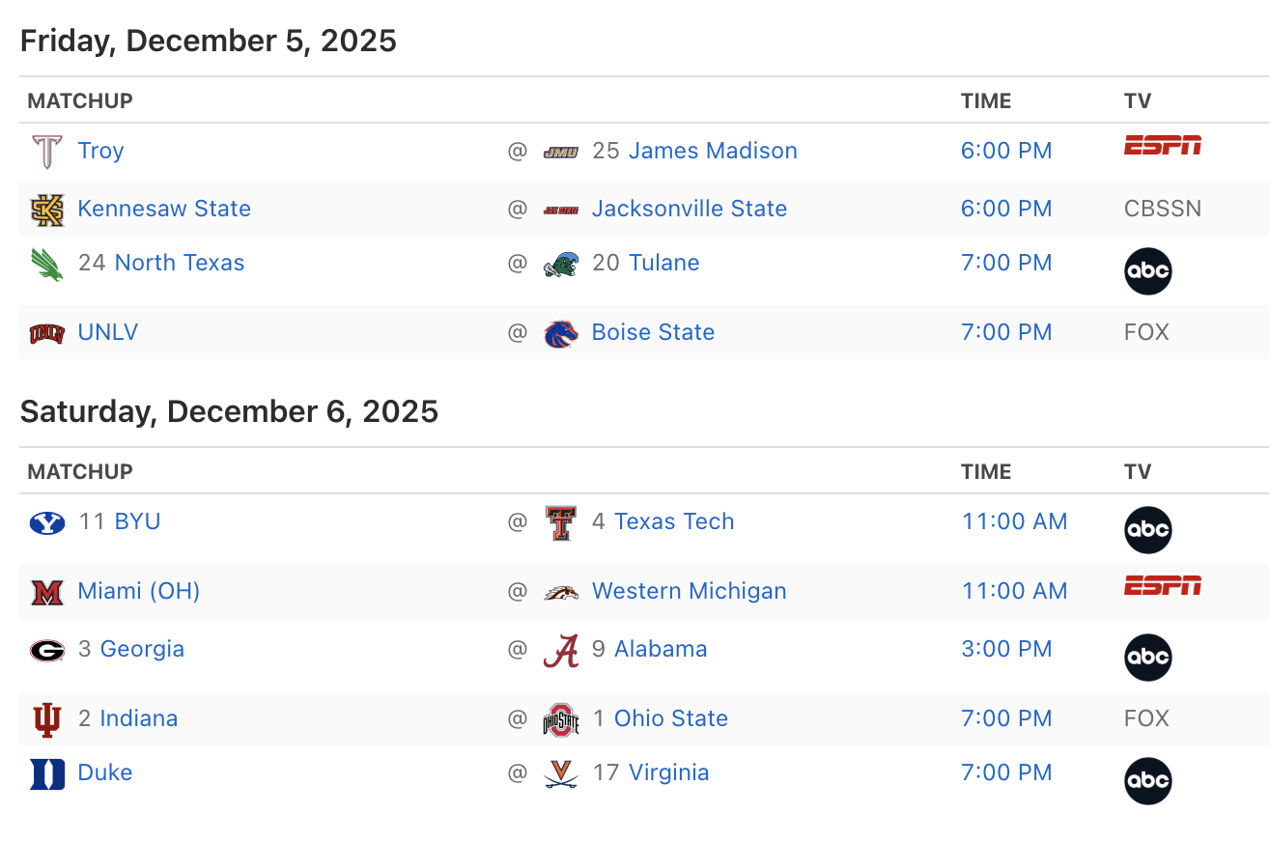Screen dimensions: 1269x842
Task: Click the Kennesaw State team logo
Action: click(46, 210)
